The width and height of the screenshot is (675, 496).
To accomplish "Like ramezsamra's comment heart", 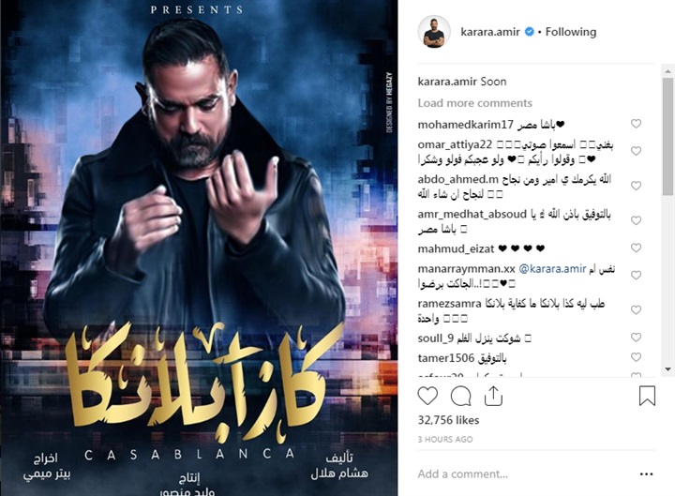I will tap(636, 310).
